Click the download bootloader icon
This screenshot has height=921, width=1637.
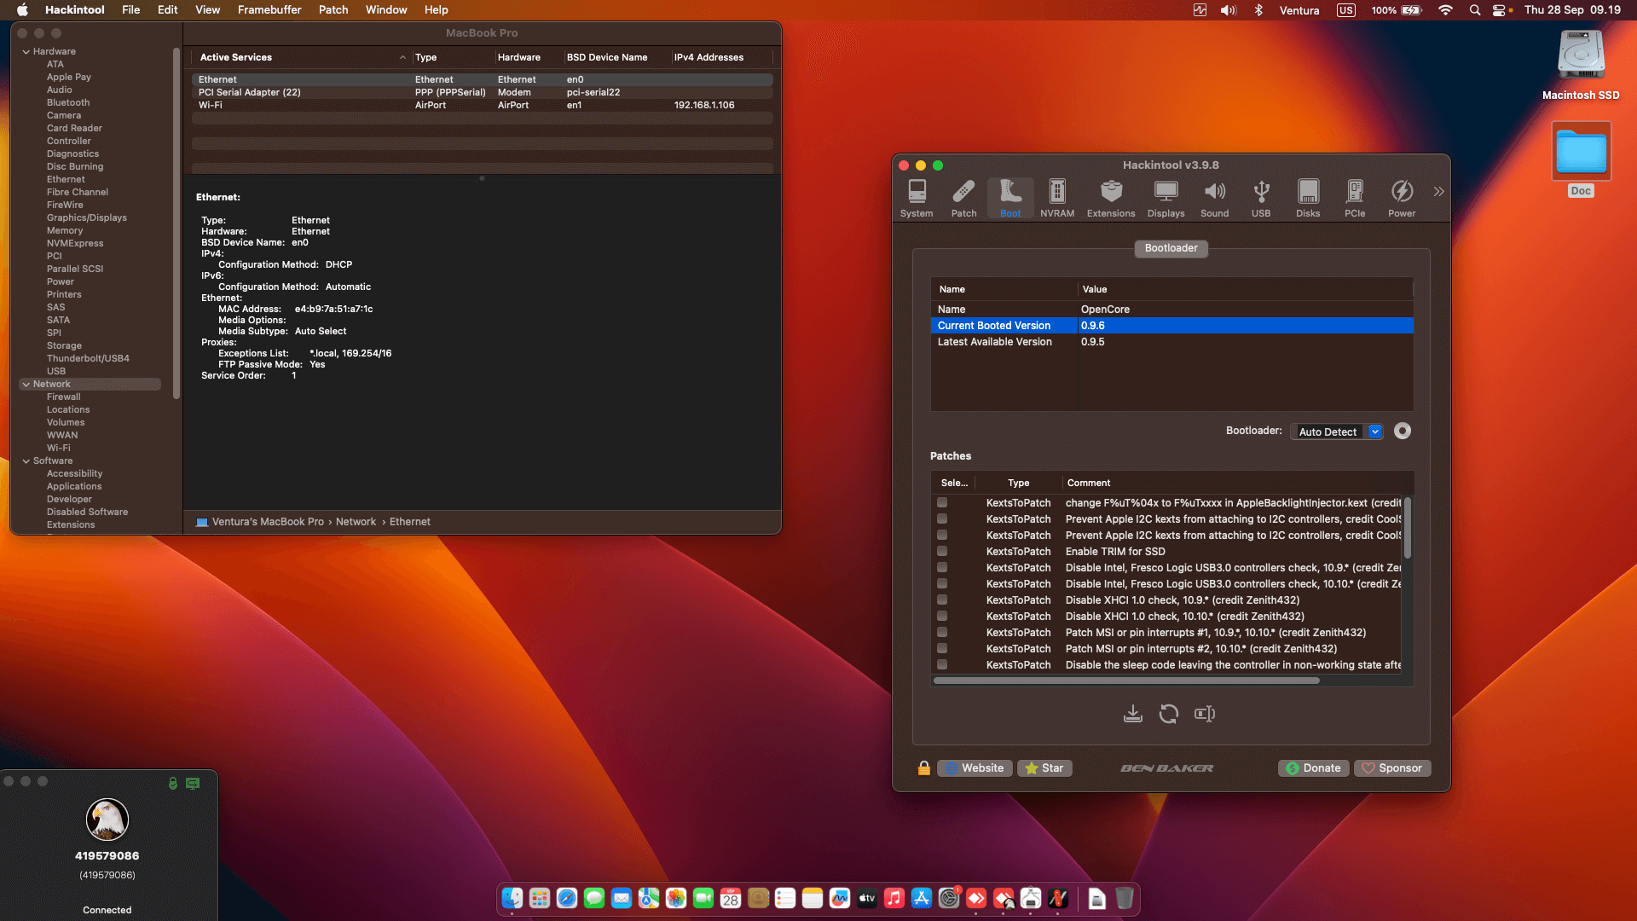(1132, 714)
